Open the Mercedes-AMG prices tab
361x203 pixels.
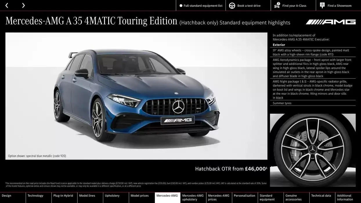click(219, 197)
